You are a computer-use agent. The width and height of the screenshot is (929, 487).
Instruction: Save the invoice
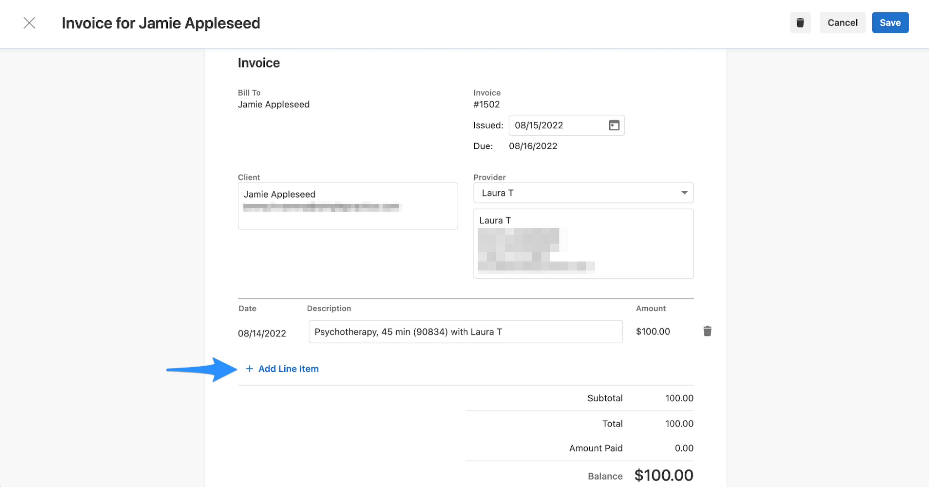(x=890, y=23)
